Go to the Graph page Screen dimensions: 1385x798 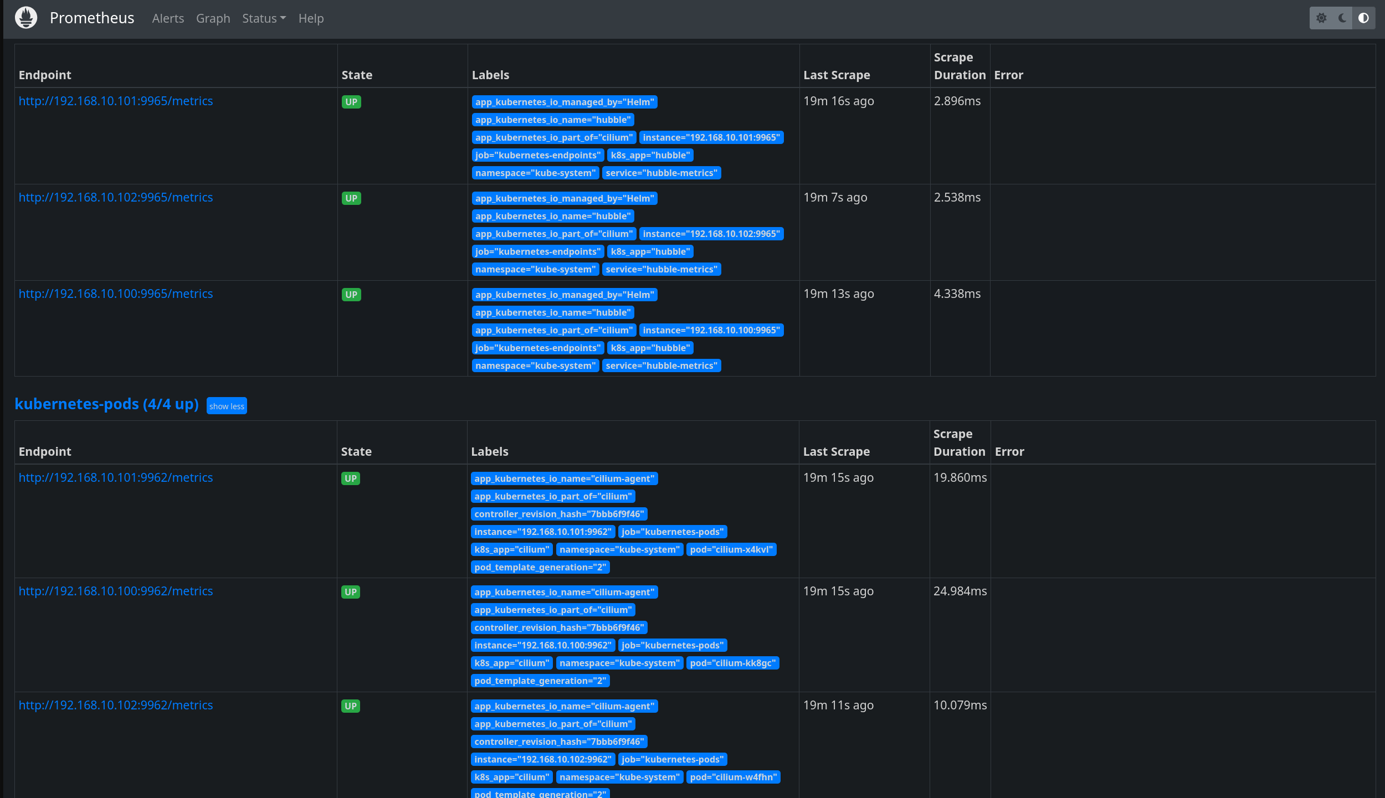[x=213, y=18]
